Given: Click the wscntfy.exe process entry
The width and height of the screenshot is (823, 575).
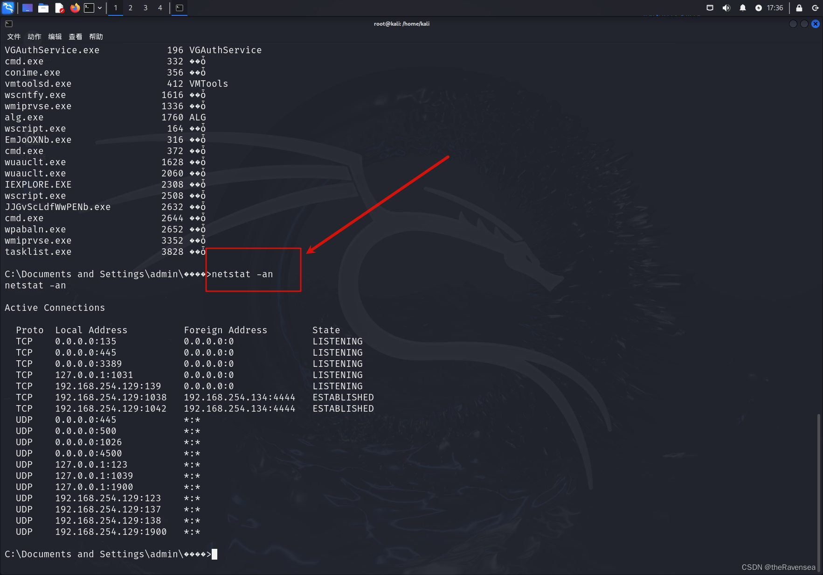Looking at the screenshot, I should [x=35, y=95].
